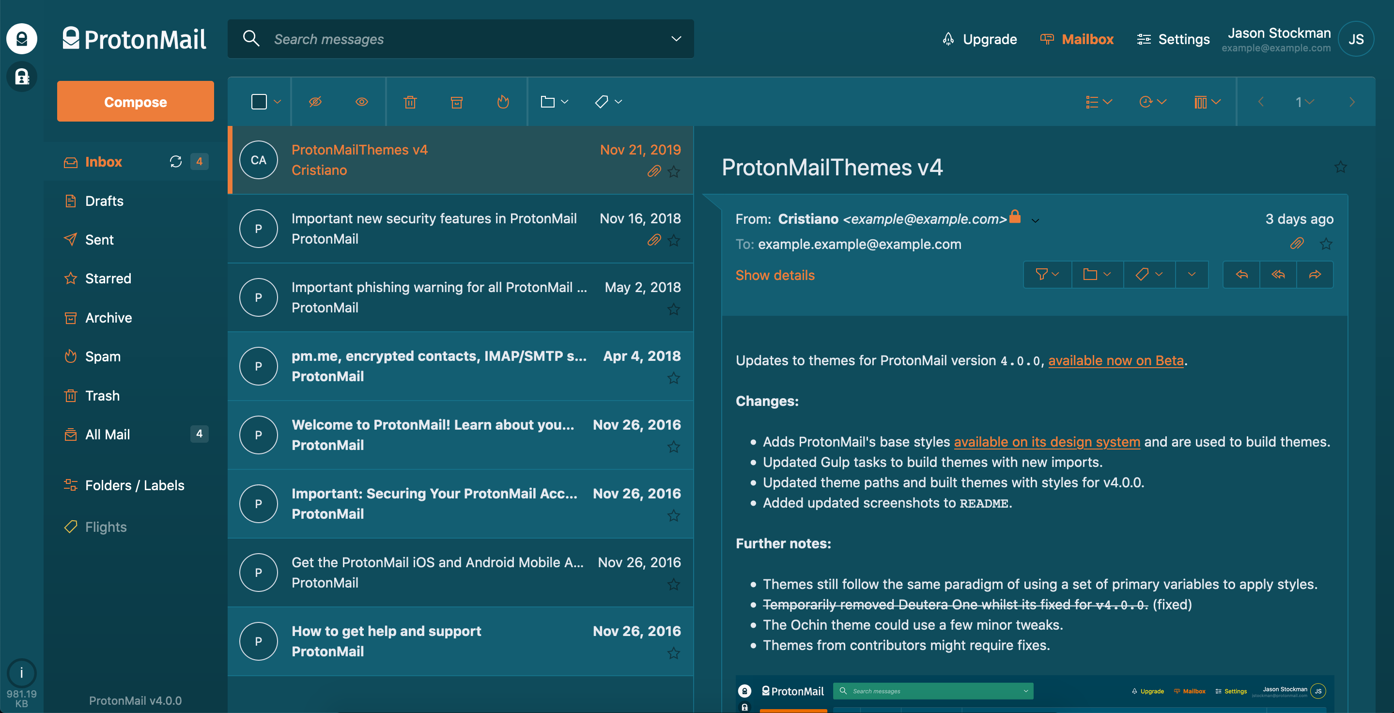The image size is (1394, 713).
Task: Open the message more actions chevron
Action: tap(1192, 275)
